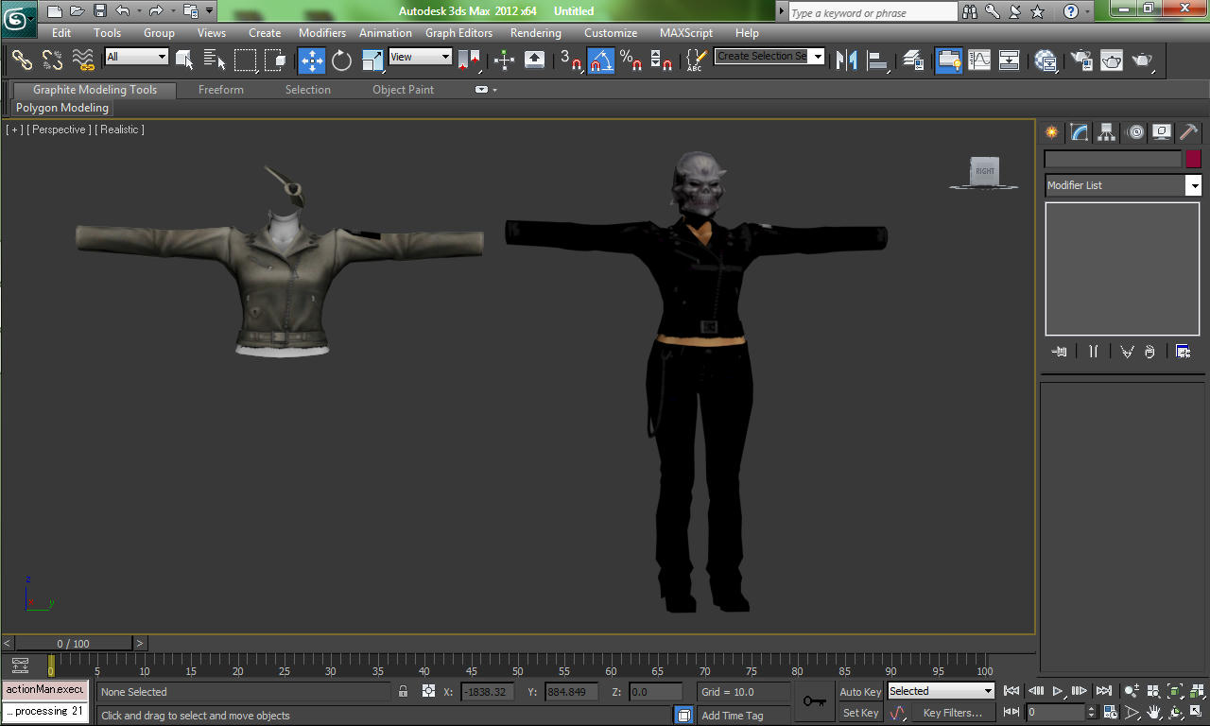
Task: Click time slider handle 0 / 100
Action: click(x=74, y=644)
